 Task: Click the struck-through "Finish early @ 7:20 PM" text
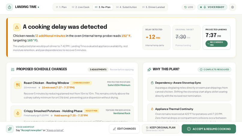pyautogui.click(x=36, y=116)
